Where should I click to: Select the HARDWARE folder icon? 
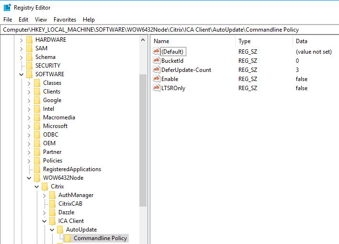(x=29, y=40)
